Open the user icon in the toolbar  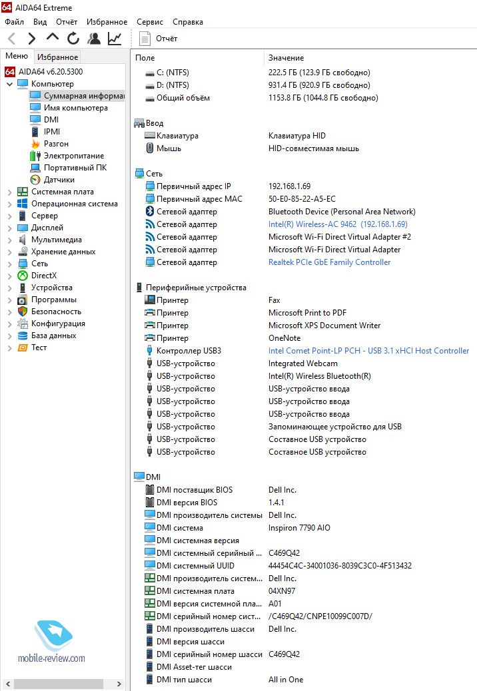pyautogui.click(x=93, y=39)
